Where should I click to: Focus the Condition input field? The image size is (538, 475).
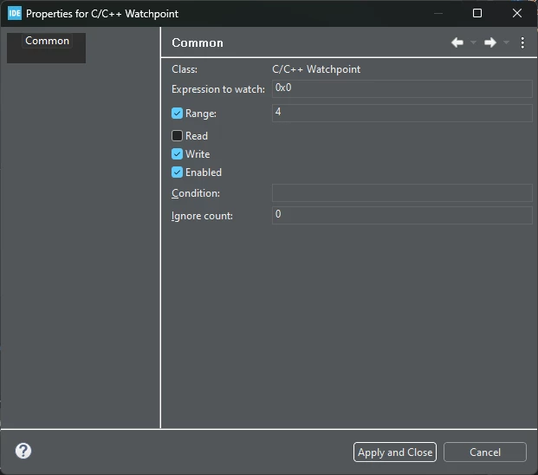(x=402, y=193)
